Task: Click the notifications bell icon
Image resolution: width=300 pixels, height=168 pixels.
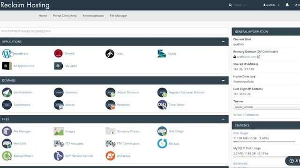Action: click(x=287, y=5)
